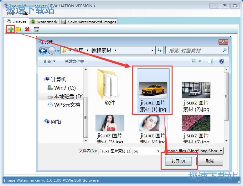Click the file list vertical scrollbar thumb
Viewport: 243px width, 186px height.
coord(226,96)
